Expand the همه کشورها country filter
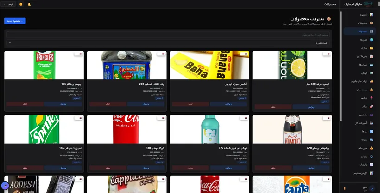Viewport: 380px width, 193px height. coord(168,43)
